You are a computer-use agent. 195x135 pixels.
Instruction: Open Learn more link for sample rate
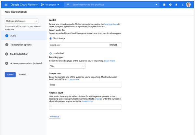point(74,79)
